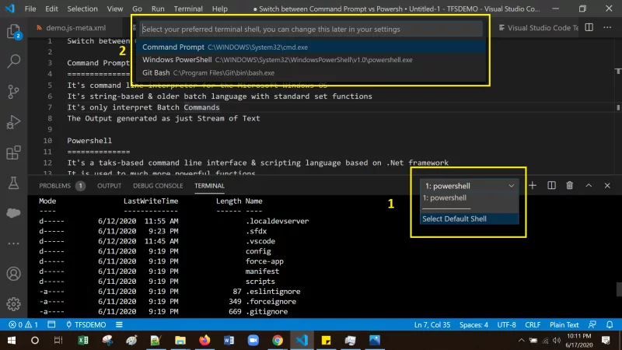Click the Plain Text language mode
Screen dimensions: 622x350
point(562,324)
